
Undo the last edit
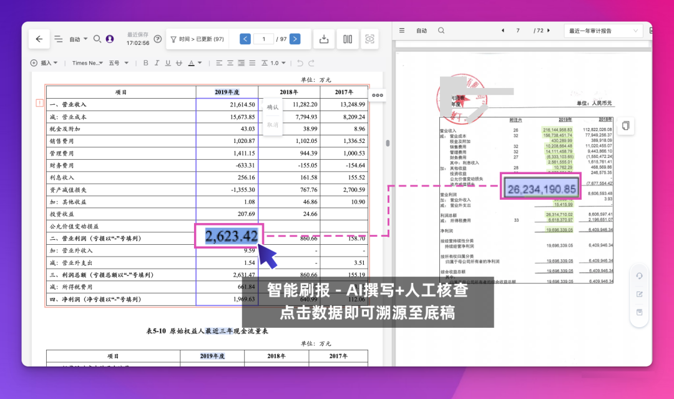[x=300, y=63]
